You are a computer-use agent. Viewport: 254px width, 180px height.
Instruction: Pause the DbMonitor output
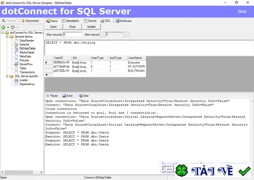52,96
